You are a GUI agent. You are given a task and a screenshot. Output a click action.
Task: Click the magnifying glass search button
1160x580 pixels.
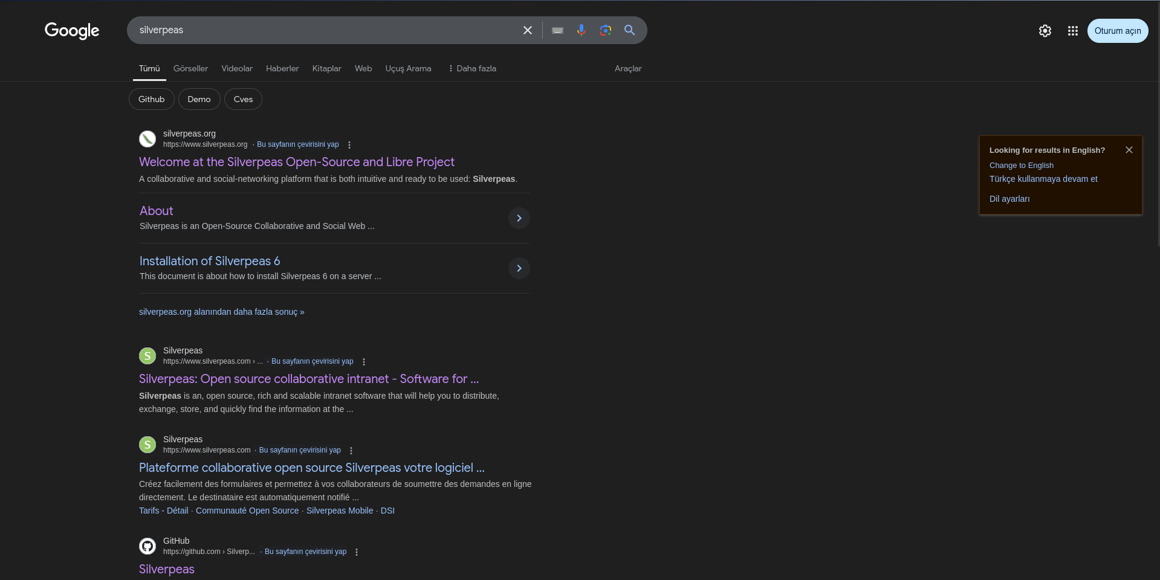[629, 30]
